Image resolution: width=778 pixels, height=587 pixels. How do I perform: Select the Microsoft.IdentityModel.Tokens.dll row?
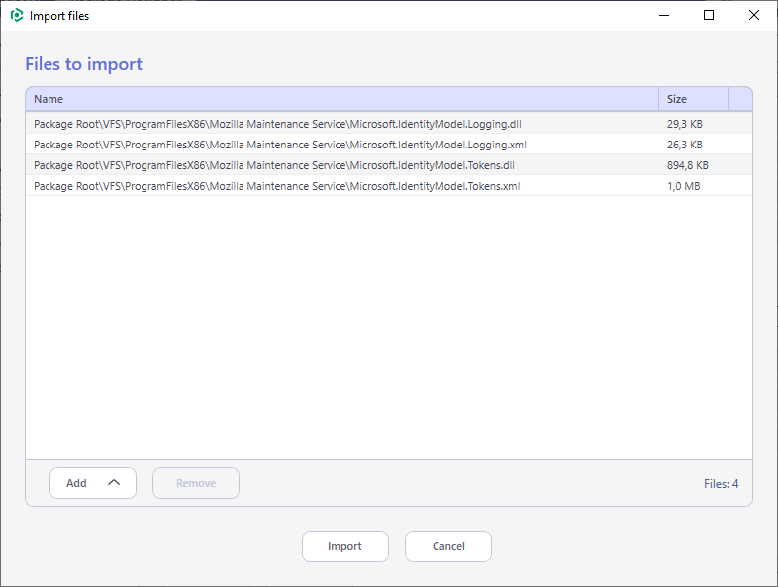click(389, 165)
